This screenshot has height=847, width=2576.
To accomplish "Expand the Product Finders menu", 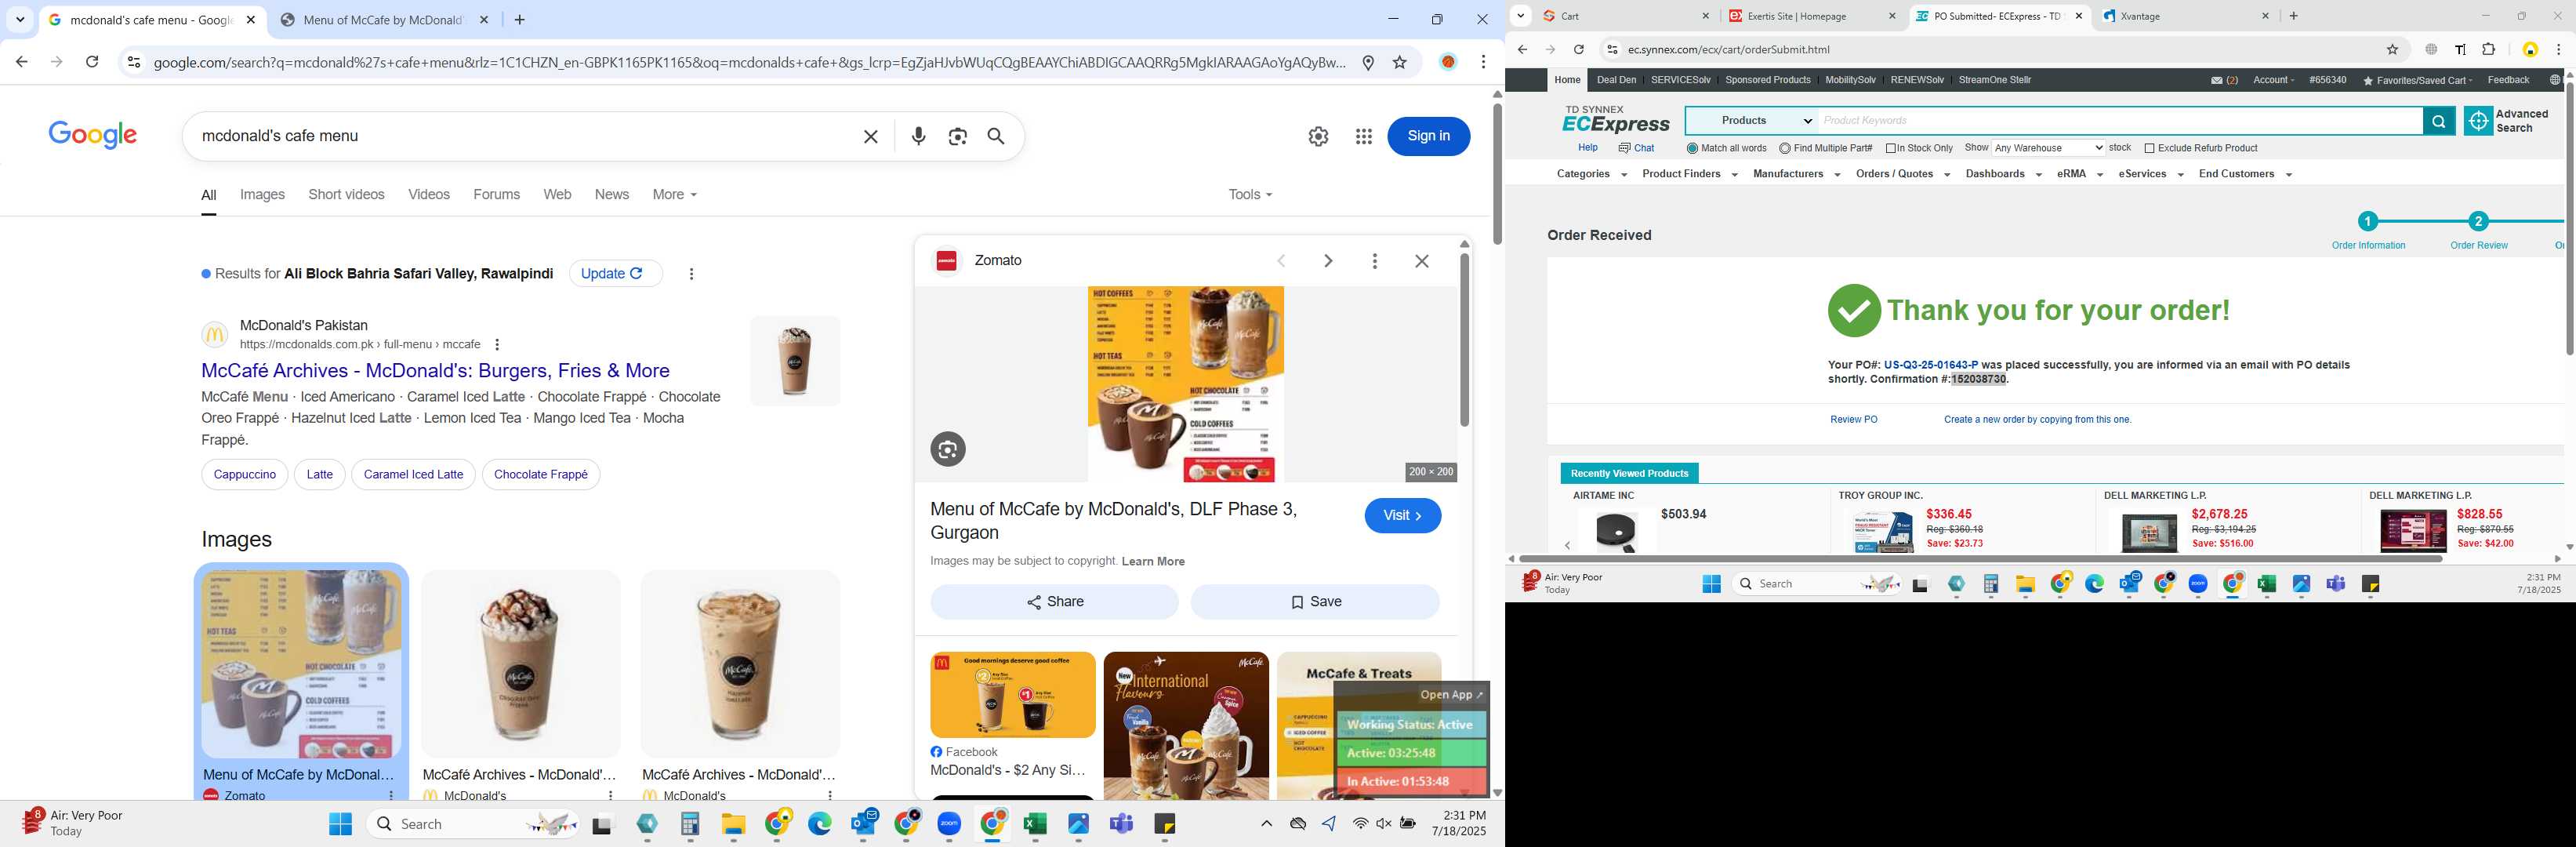I will point(1689,174).
